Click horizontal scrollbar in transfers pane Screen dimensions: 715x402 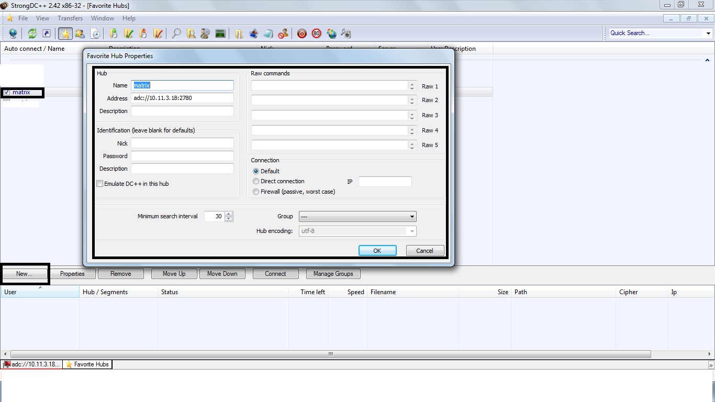(330, 354)
